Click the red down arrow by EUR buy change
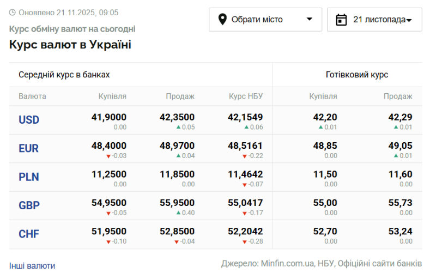The image size is (436, 273). pos(108,156)
